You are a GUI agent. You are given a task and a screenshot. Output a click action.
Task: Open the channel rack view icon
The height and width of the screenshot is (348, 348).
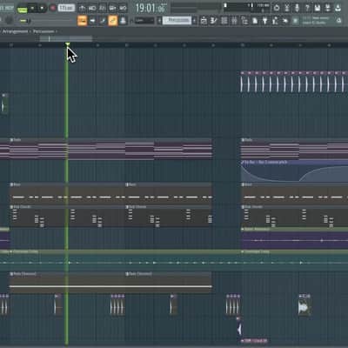click(224, 21)
